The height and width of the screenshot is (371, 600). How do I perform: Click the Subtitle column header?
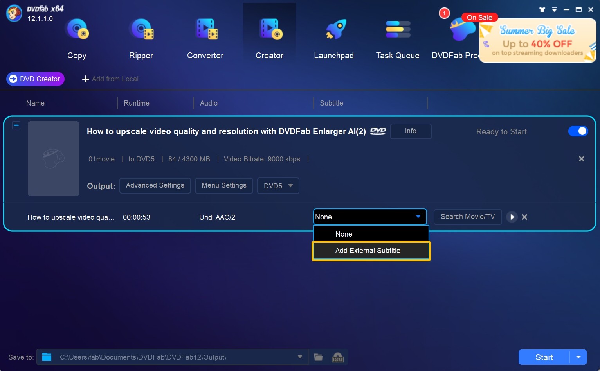pos(332,103)
